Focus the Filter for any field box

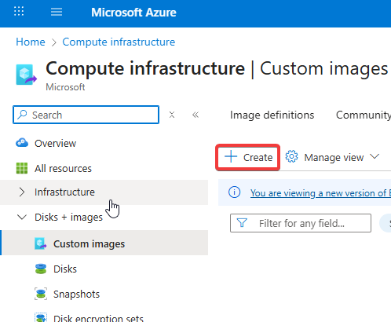coord(301,223)
